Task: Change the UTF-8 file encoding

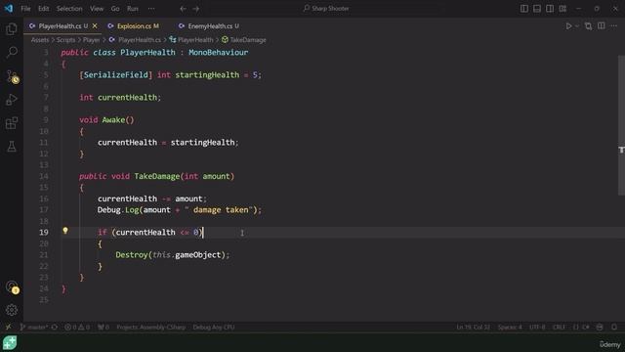Action: coord(537,327)
